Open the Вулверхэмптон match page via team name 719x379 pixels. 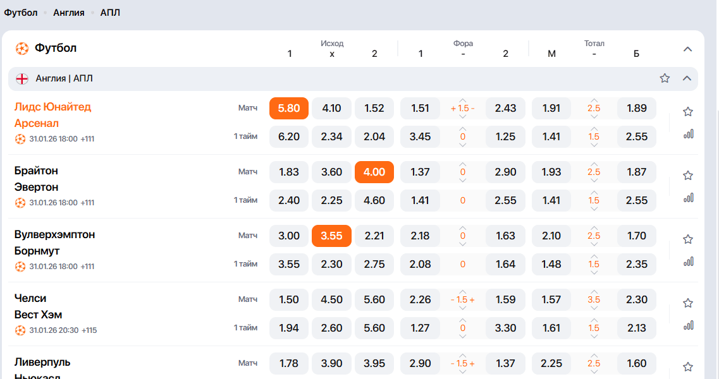pos(54,234)
